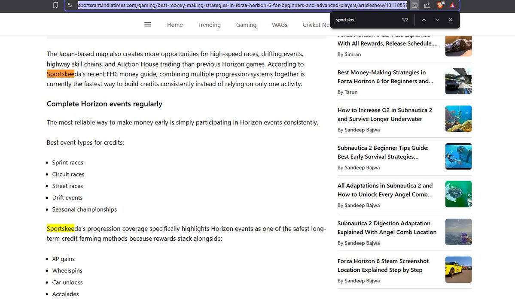Open the WAGs nav item
The width and height of the screenshot is (515, 303).
click(280, 24)
